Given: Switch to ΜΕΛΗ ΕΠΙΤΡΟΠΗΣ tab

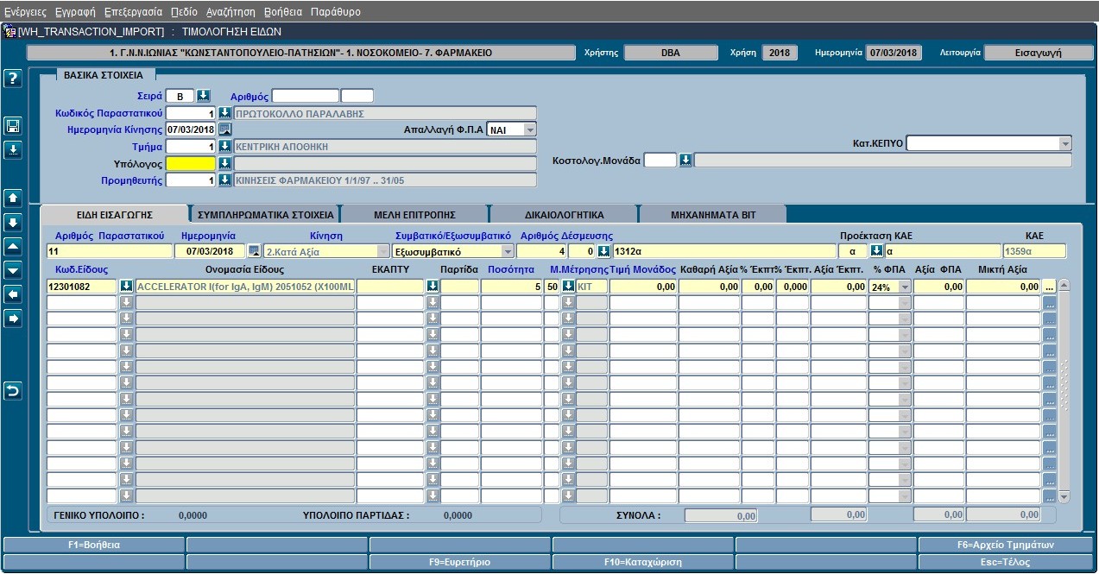Looking at the screenshot, I should (x=415, y=214).
